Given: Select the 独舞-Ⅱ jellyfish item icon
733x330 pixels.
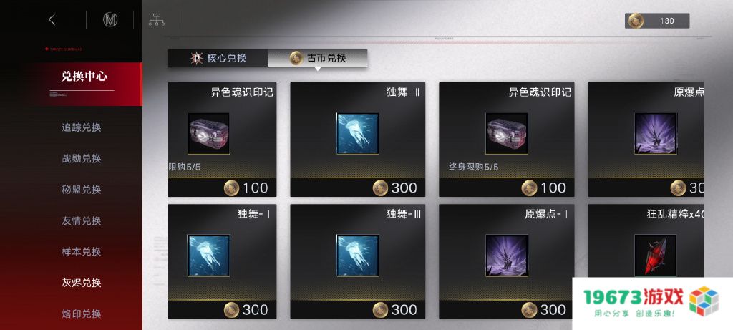Looking at the screenshot, I should 358,134.
